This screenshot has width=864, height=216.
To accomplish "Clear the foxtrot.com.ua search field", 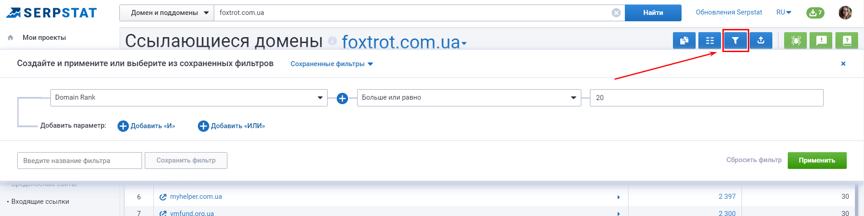I will (x=616, y=13).
